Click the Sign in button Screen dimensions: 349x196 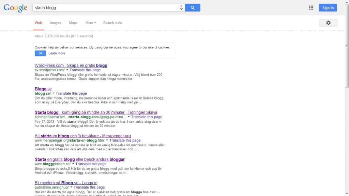[328, 8]
